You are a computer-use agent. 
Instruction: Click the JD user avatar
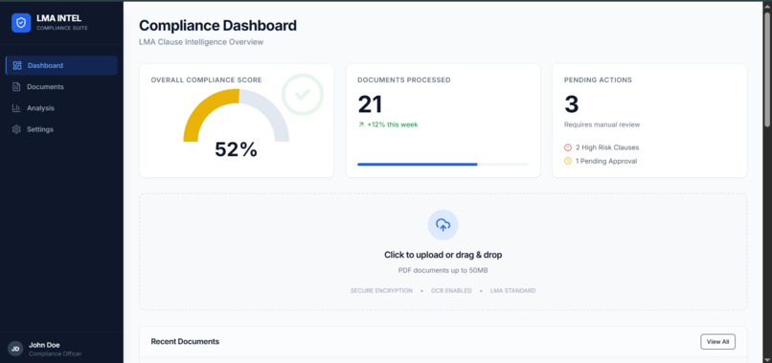pyautogui.click(x=15, y=349)
